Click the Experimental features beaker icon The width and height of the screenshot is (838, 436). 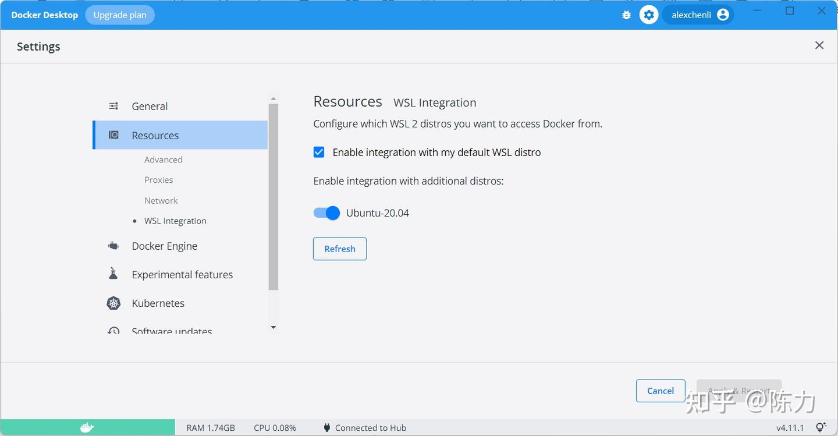tap(113, 274)
